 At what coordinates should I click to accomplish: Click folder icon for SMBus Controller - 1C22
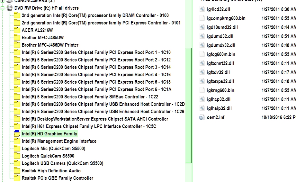(x=17, y=97)
